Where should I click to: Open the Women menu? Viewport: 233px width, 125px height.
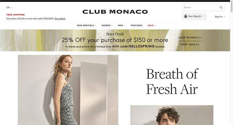pyautogui.click(x=107, y=26)
